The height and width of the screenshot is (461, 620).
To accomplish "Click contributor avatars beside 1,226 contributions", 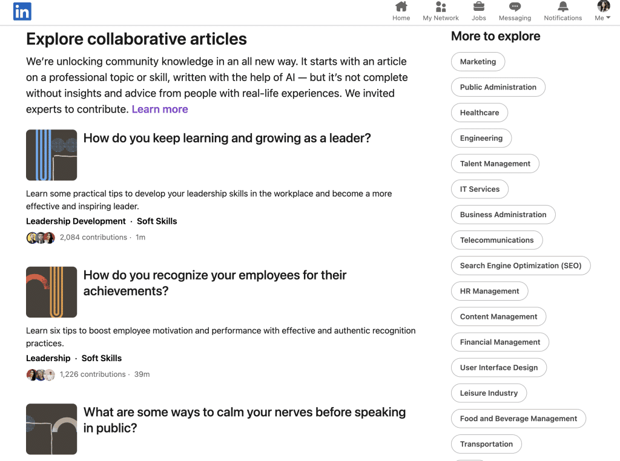I will tap(41, 374).
